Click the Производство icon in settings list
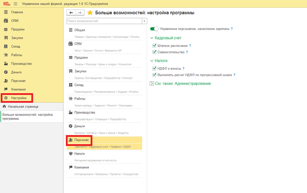The image size is (307, 193). point(71,112)
